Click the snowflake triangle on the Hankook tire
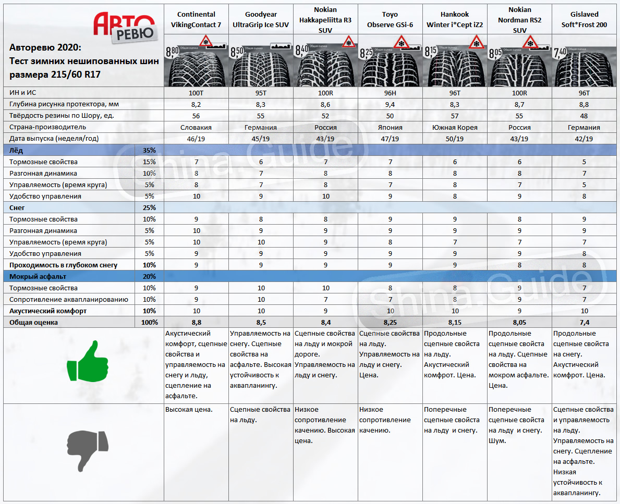This screenshot has width=620, height=504. [477, 42]
